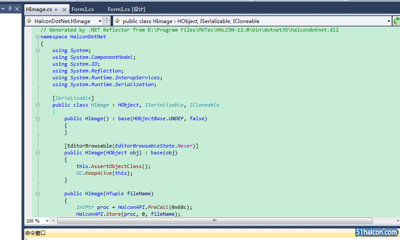Collapse the public class HImage block
This screenshot has height=240, width=400.
click(38, 105)
